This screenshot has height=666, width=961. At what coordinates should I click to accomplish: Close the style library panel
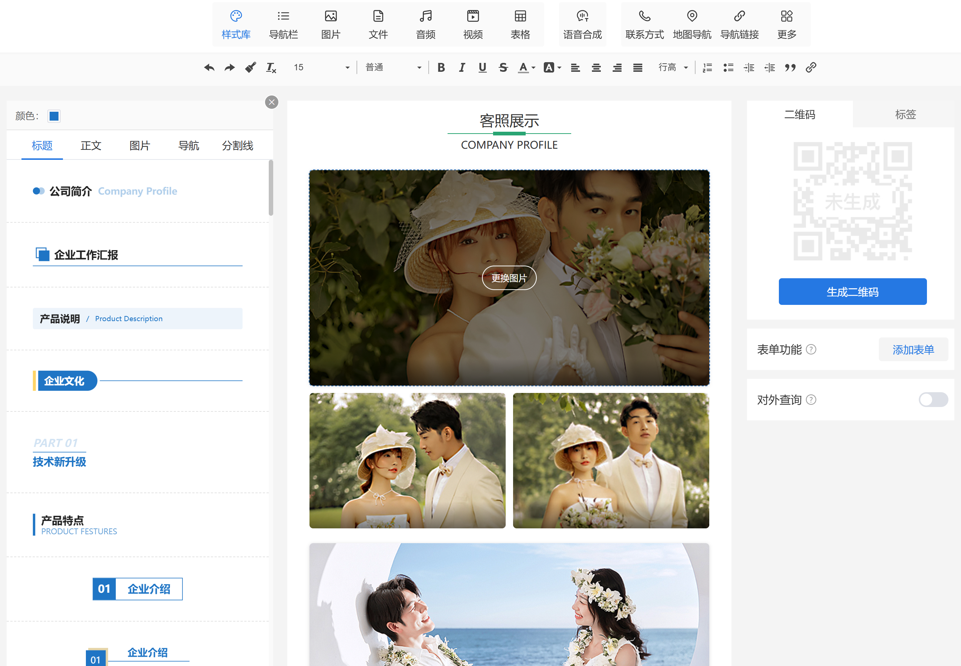pyautogui.click(x=272, y=102)
